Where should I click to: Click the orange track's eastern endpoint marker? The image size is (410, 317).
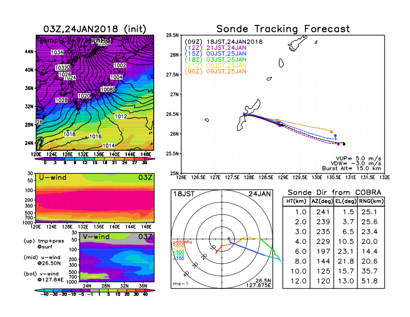[x=331, y=132]
